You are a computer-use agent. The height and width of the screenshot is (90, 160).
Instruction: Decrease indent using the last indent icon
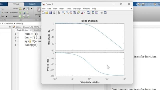[28, 16]
